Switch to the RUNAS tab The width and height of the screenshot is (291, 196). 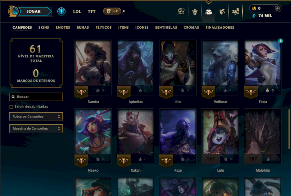[x=83, y=28]
